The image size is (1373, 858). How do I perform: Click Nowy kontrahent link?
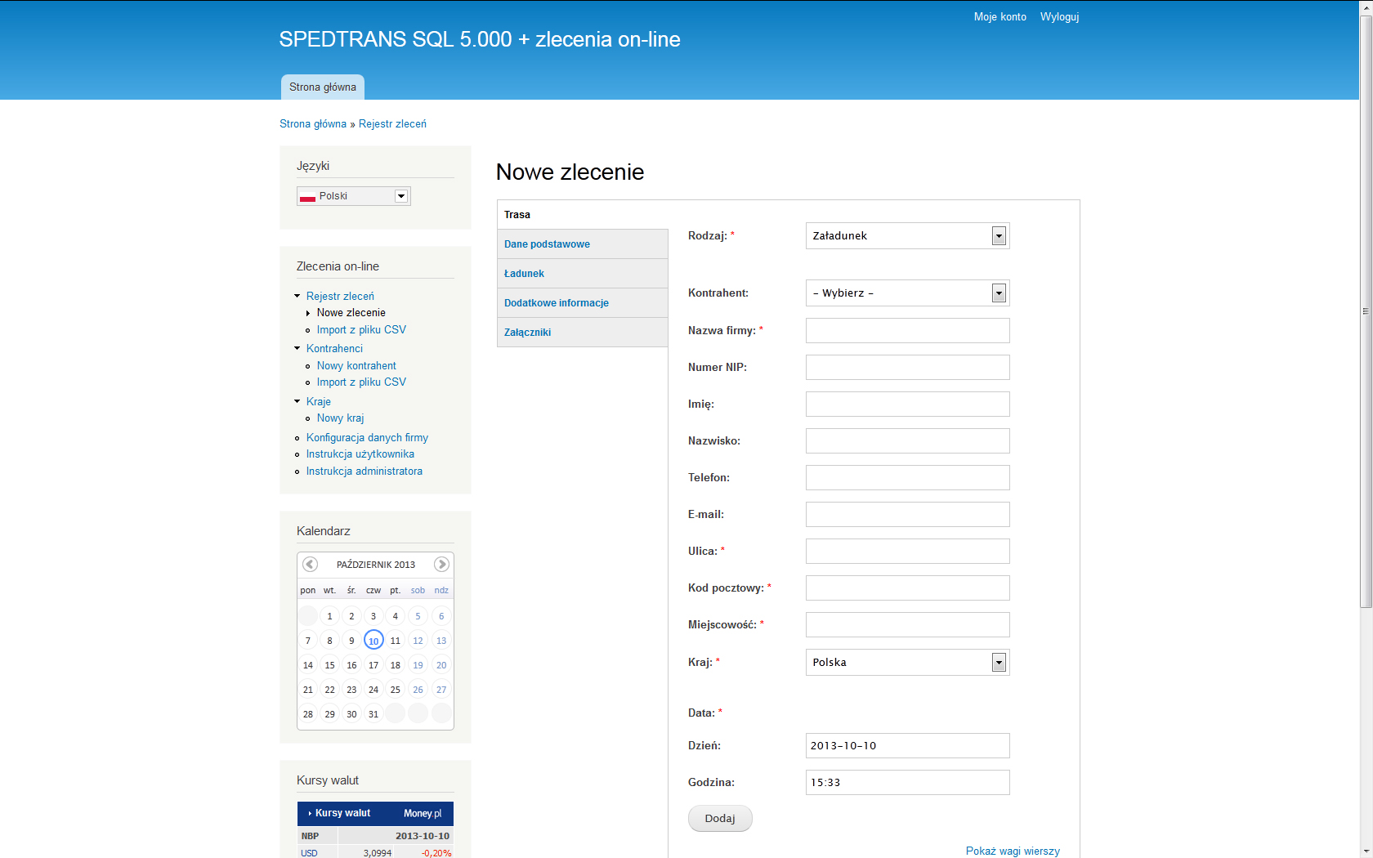point(356,366)
